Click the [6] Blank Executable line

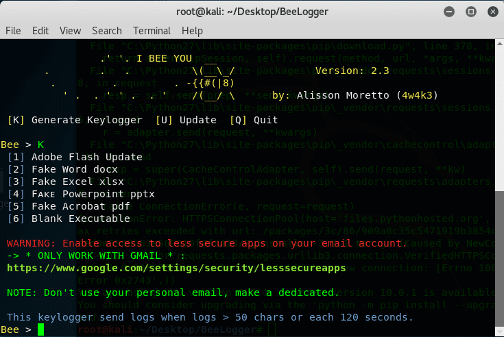pos(69,219)
